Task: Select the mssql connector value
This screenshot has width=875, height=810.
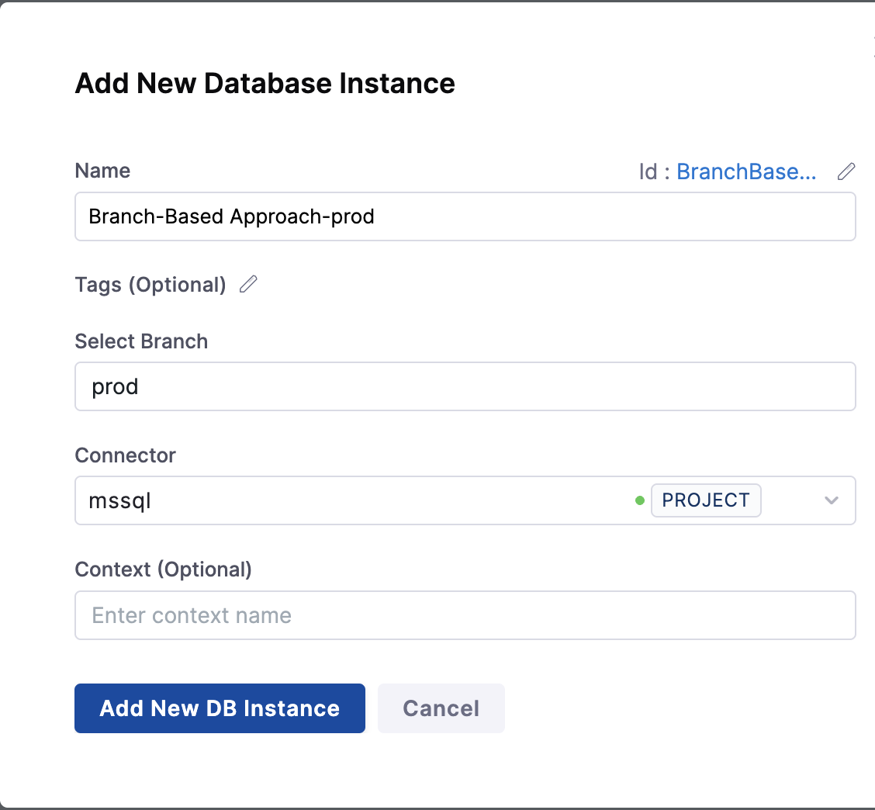Action: click(120, 500)
